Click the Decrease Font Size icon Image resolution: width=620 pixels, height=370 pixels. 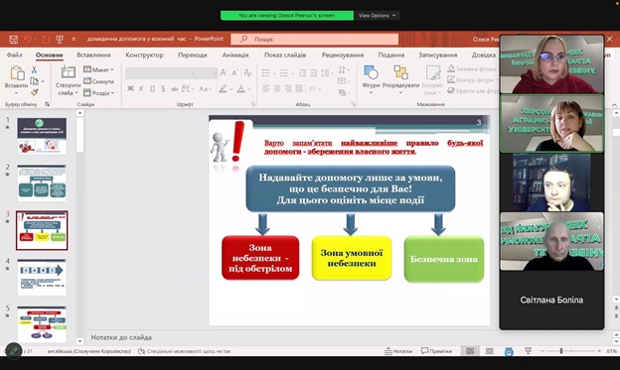tap(234, 72)
